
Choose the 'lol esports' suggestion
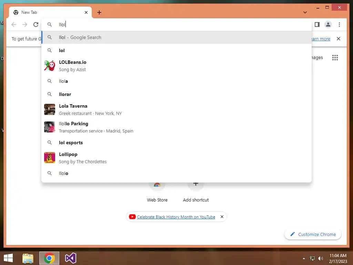[x=177, y=143]
